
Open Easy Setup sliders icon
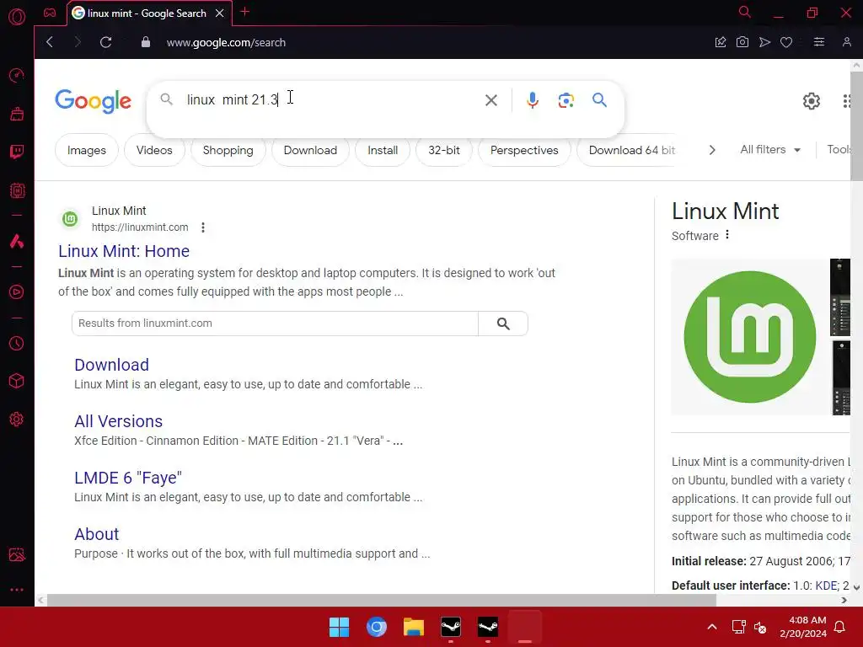coord(819,42)
